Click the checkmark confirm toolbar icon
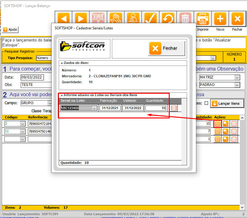 (x=151, y=19)
